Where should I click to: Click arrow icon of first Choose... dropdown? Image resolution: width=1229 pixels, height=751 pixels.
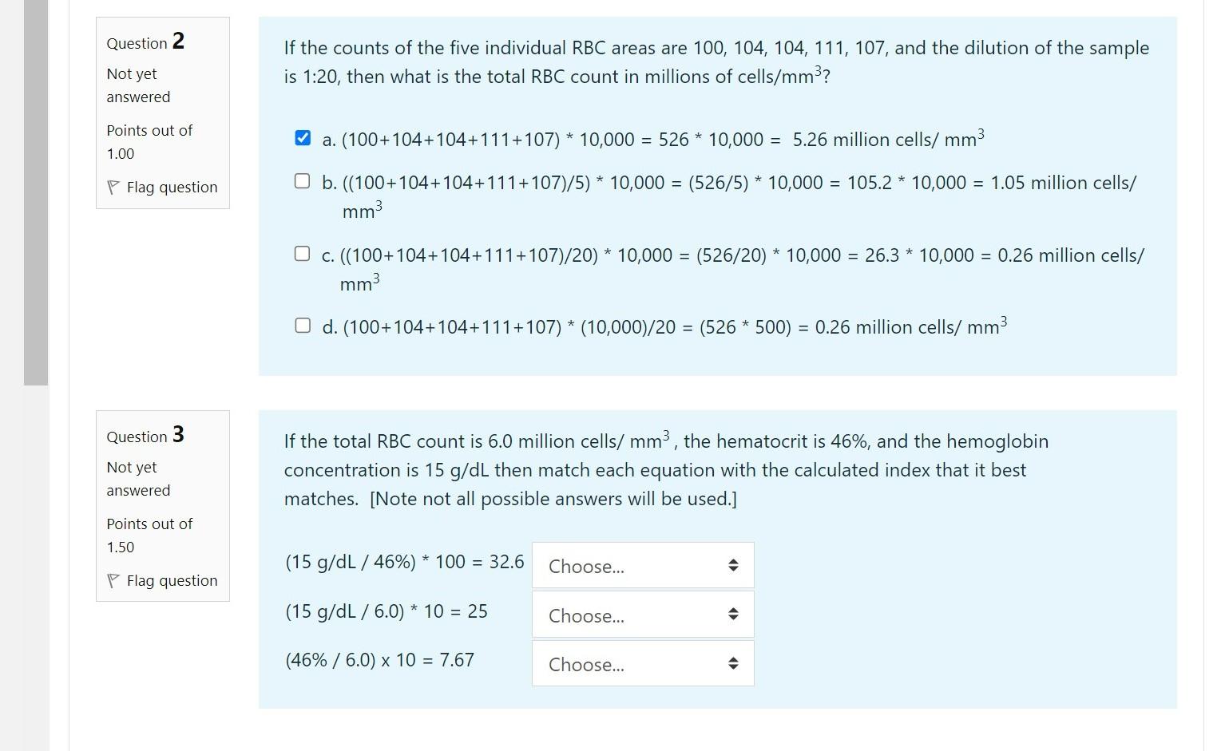pyautogui.click(x=733, y=566)
